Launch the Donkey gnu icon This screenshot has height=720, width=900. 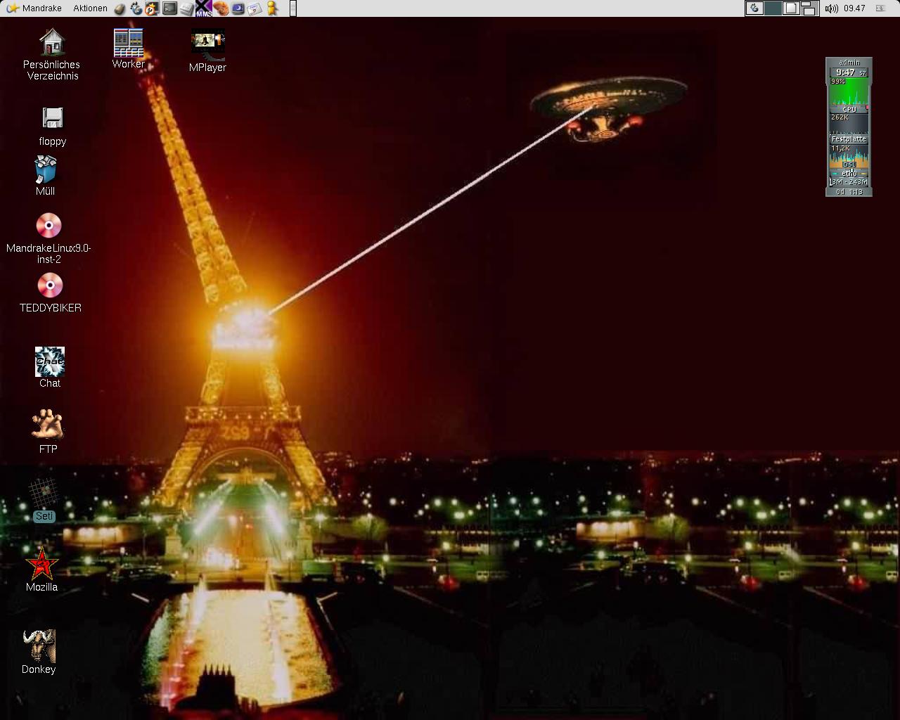(39, 652)
